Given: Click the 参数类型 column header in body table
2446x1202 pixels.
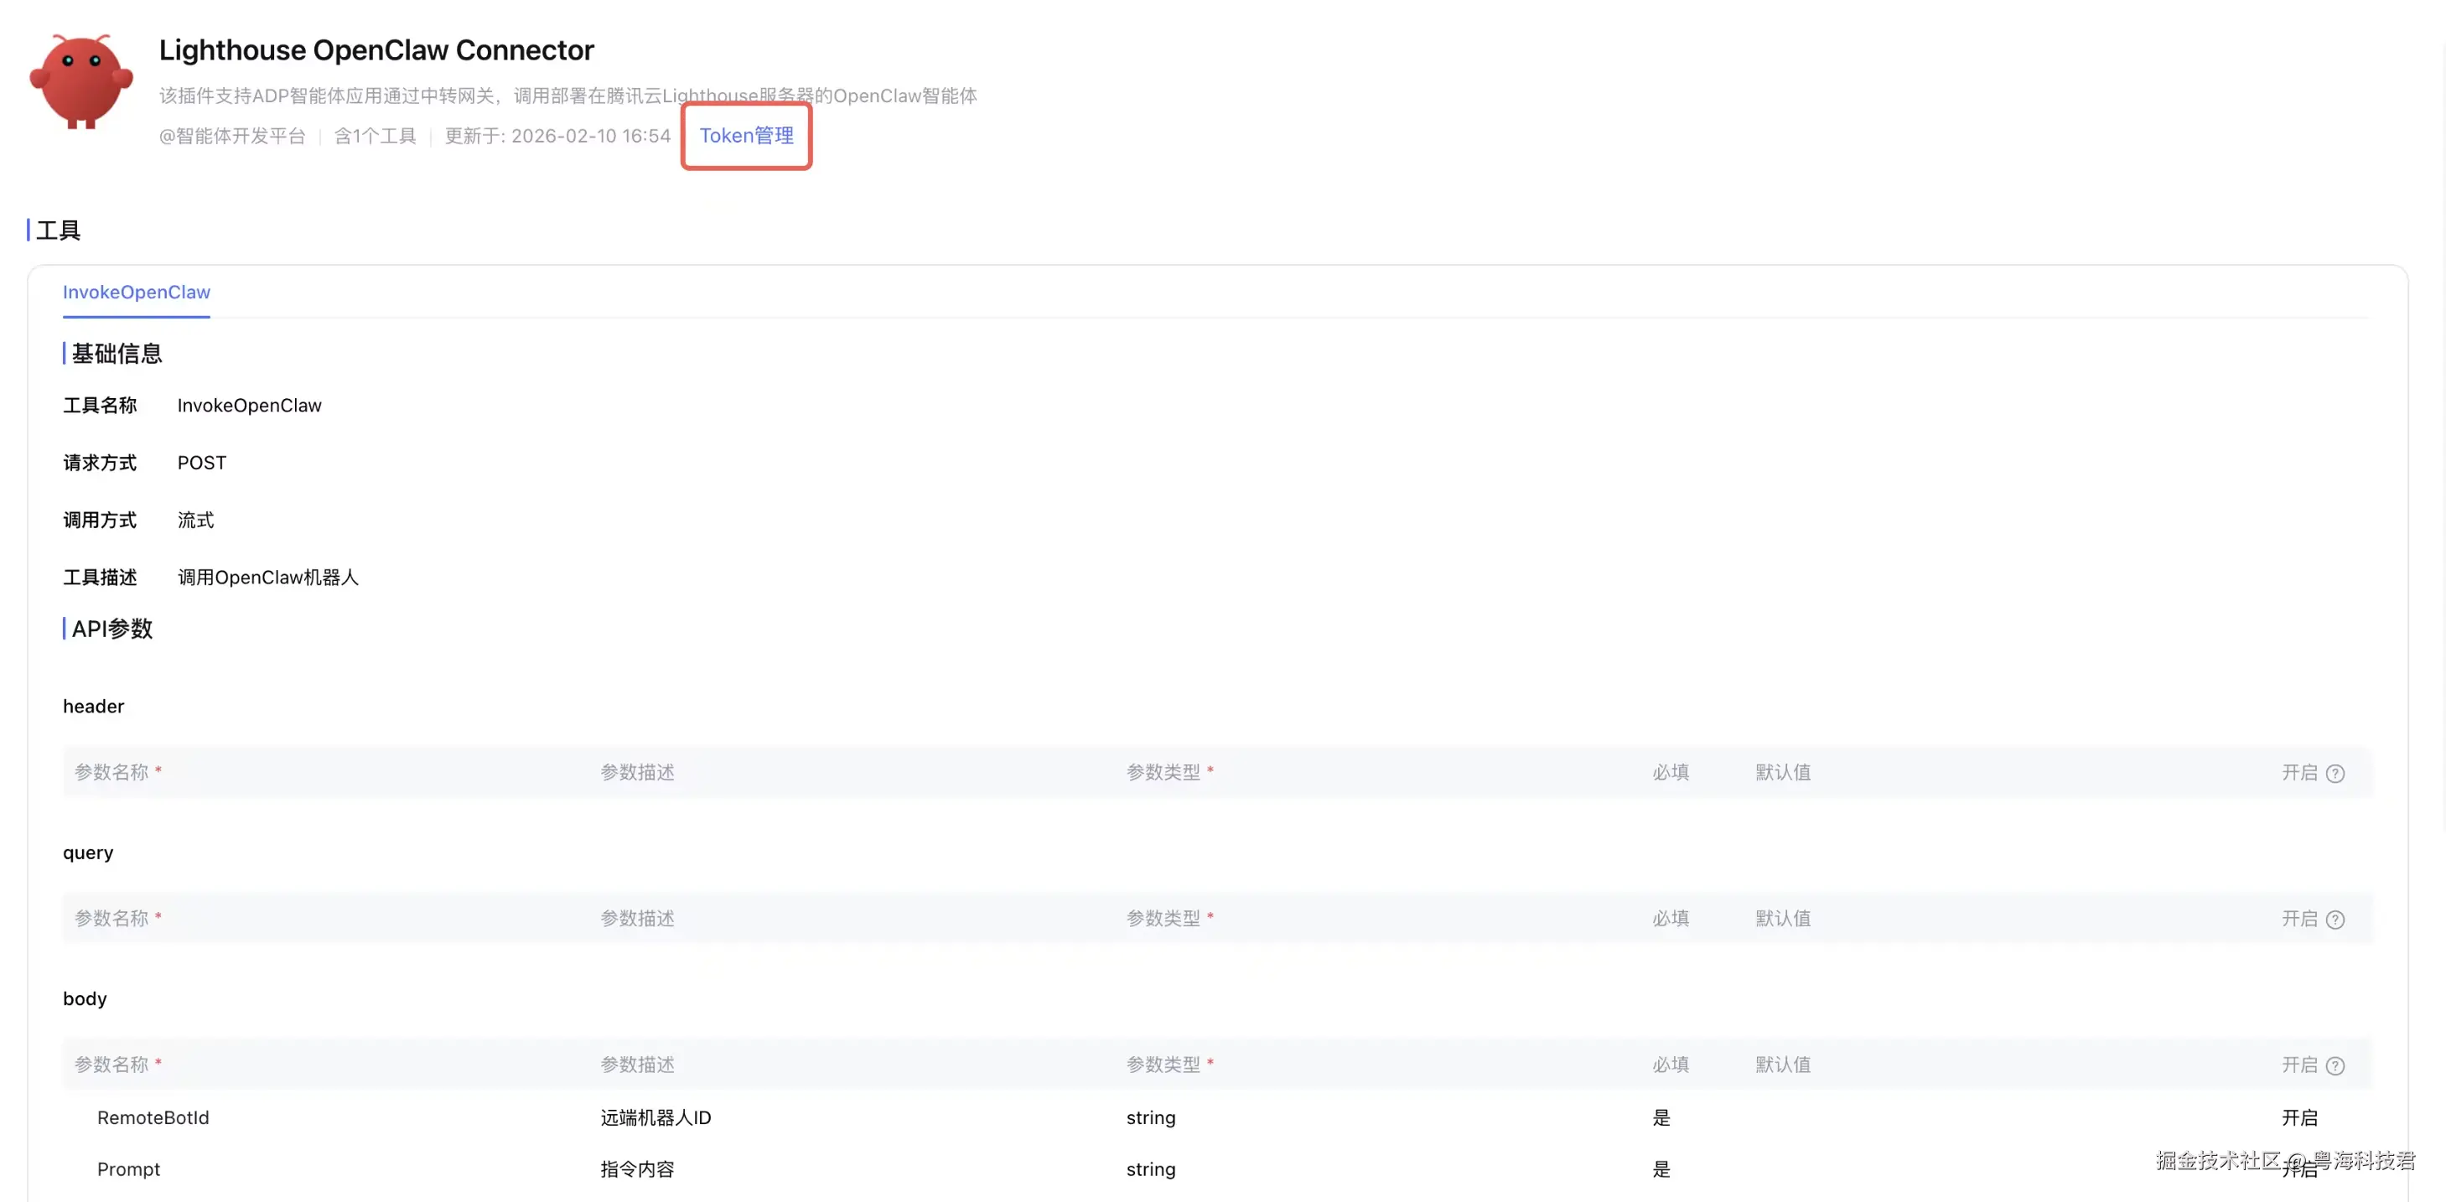Looking at the screenshot, I should click(1163, 1065).
